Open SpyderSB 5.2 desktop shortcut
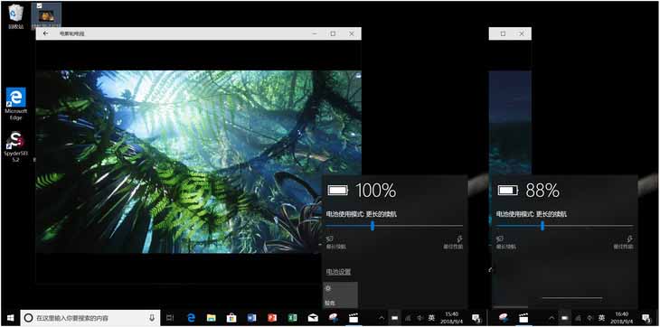Viewport: 660px width, 327px height. (16, 147)
